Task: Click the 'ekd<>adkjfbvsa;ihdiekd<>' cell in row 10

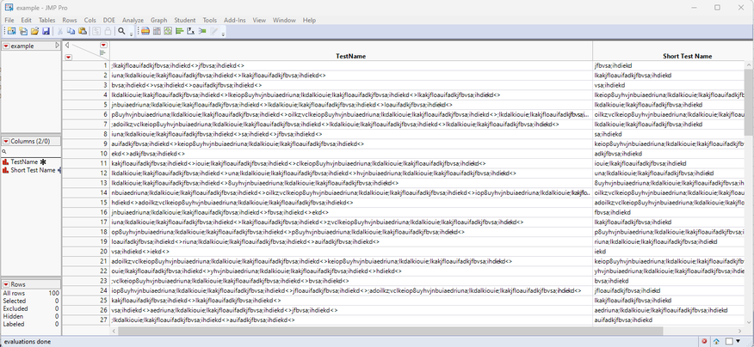Action: coord(351,154)
